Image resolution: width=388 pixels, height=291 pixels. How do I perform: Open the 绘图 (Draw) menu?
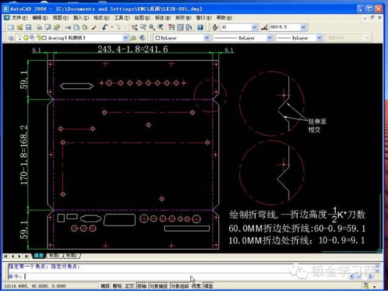[139, 18]
